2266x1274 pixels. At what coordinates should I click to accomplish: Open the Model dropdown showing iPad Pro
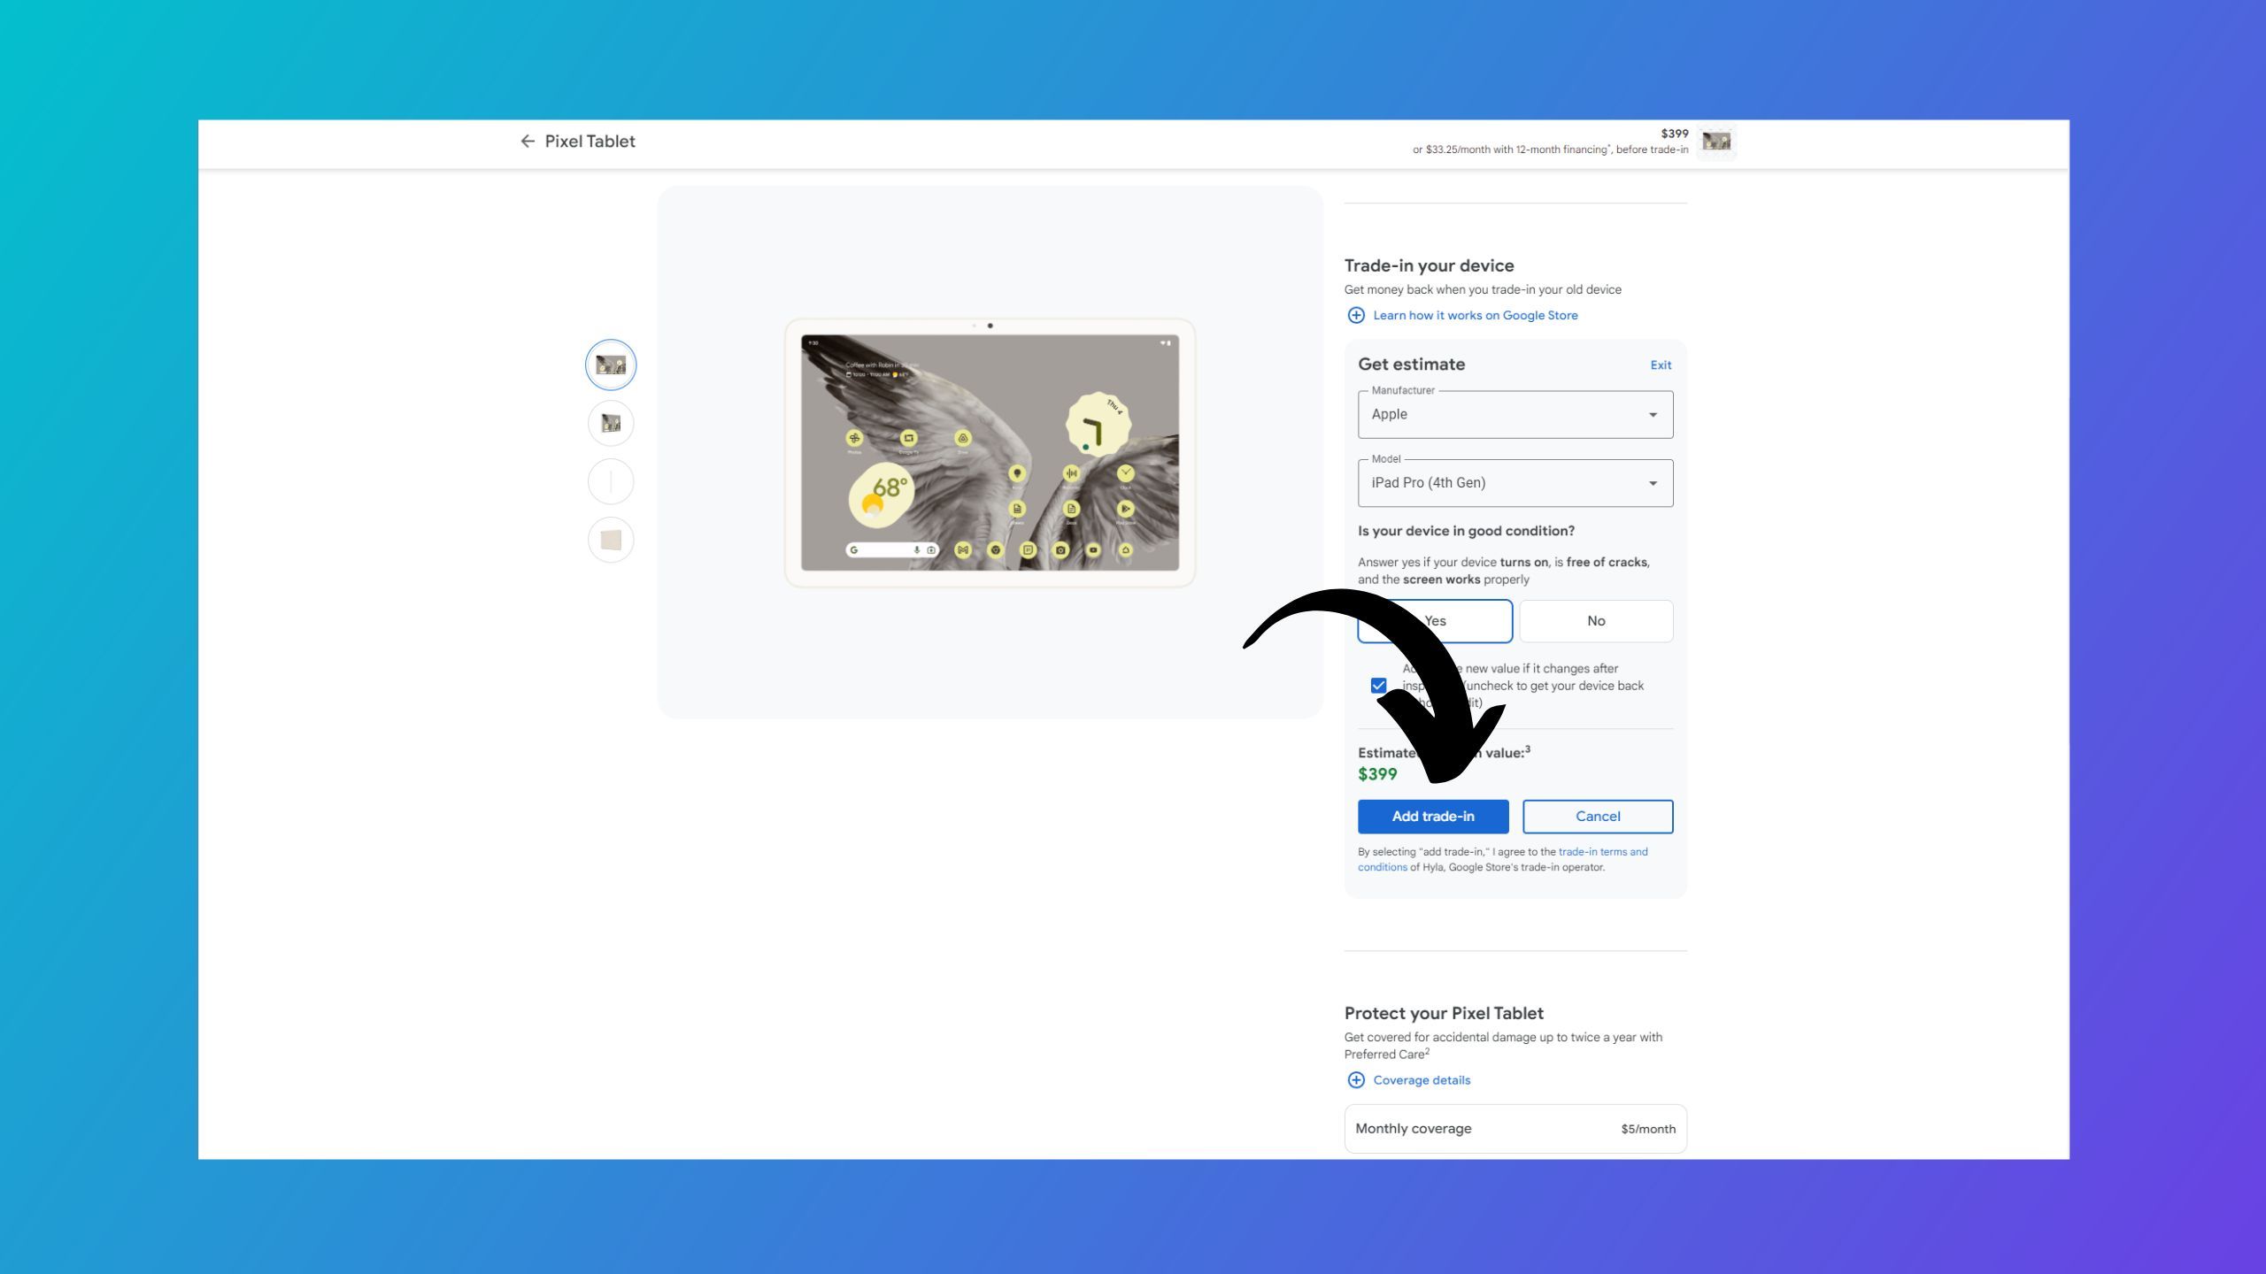coord(1515,483)
